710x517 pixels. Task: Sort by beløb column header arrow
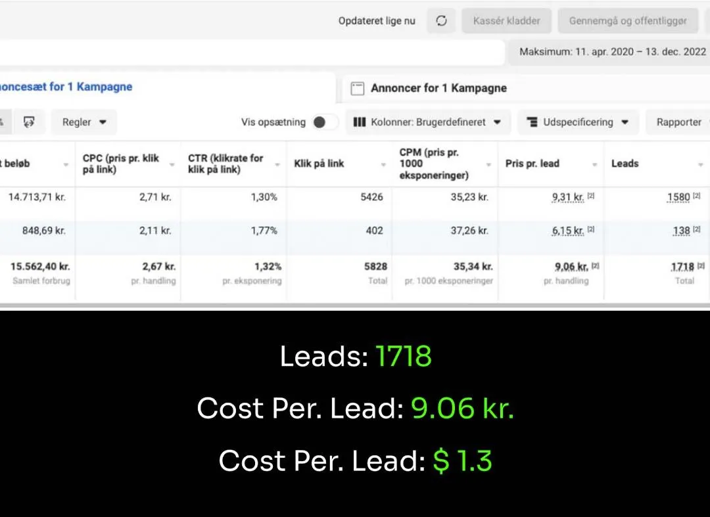[66, 164]
